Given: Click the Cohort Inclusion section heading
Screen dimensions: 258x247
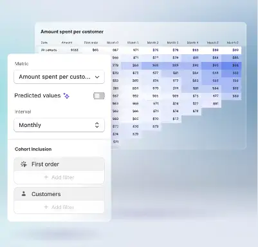Looking at the screenshot, I should 33,149.
